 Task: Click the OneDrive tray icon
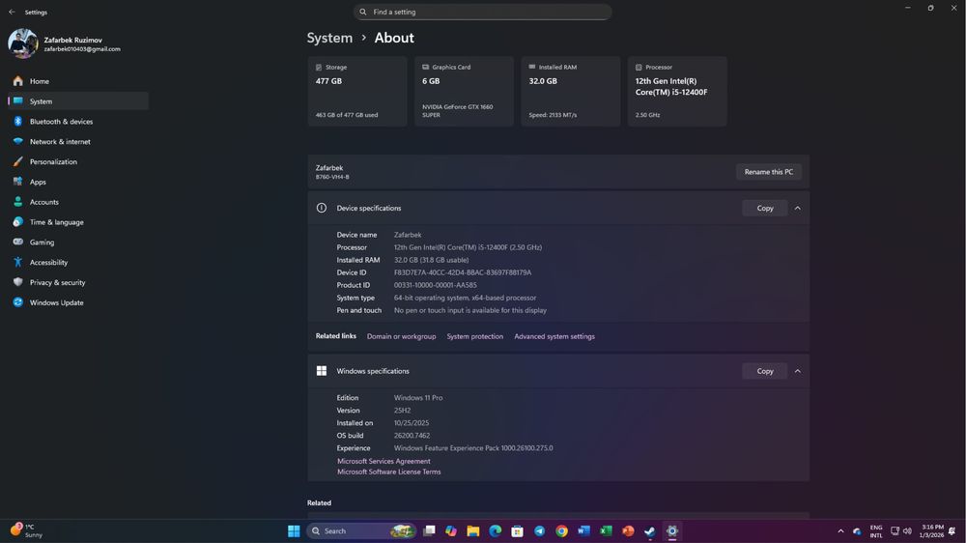point(857,531)
